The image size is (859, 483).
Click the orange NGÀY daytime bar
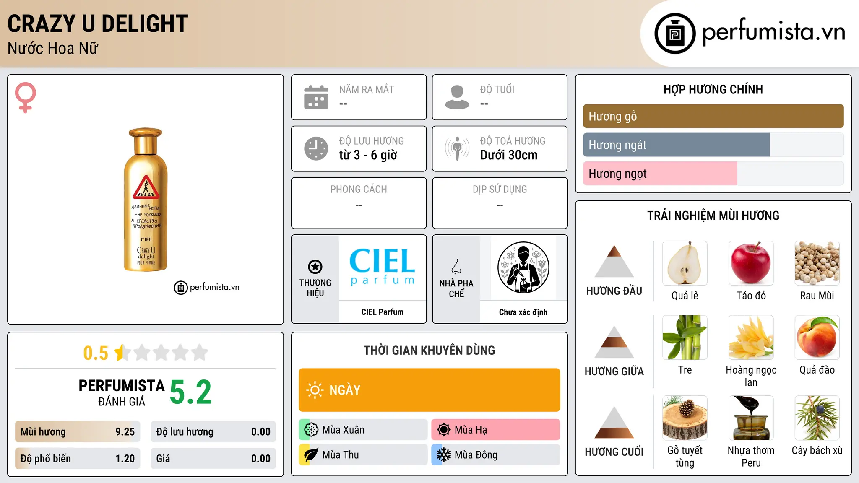pos(429,390)
